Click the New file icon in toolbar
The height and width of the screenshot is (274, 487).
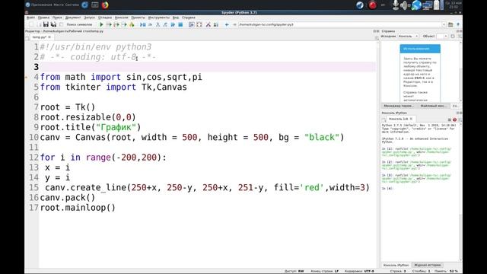[31, 24]
